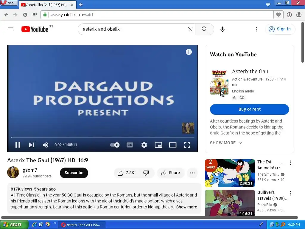Open the Windows start menu
The height and width of the screenshot is (229, 305).
pyautogui.click(x=14, y=225)
